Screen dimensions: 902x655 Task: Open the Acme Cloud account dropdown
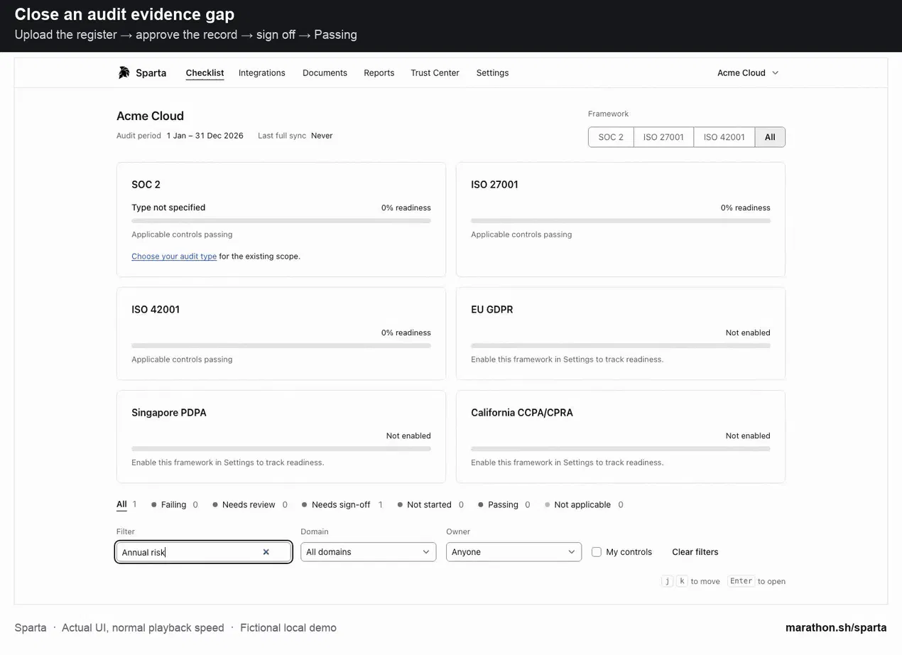pyautogui.click(x=748, y=72)
